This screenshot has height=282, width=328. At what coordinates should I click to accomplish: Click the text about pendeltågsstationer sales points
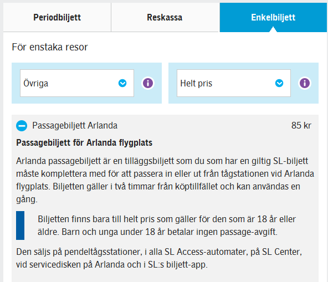[159, 258]
